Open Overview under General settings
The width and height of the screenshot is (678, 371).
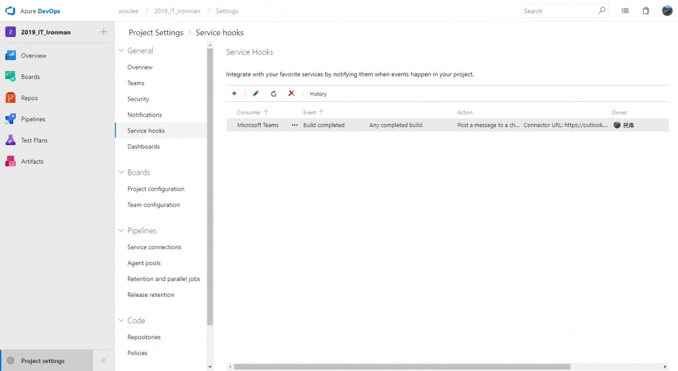tap(140, 67)
